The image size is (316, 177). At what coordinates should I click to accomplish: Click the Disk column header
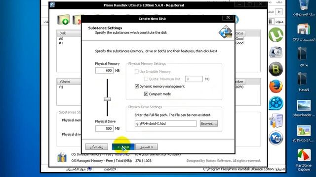pyautogui.click(x=69, y=33)
